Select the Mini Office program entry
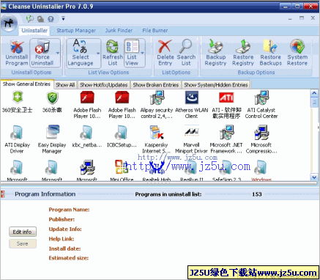The image size is (320, 280). coord(122,171)
